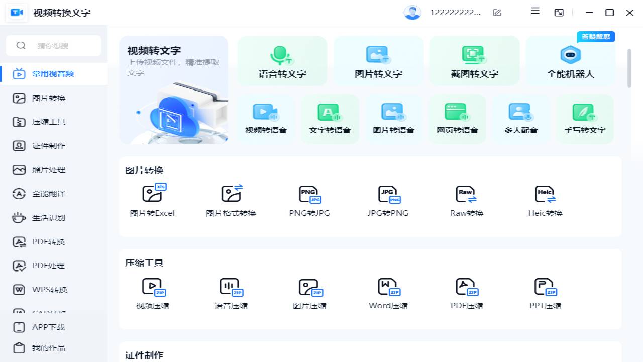Select the PNG转JPG converter

pos(309,200)
